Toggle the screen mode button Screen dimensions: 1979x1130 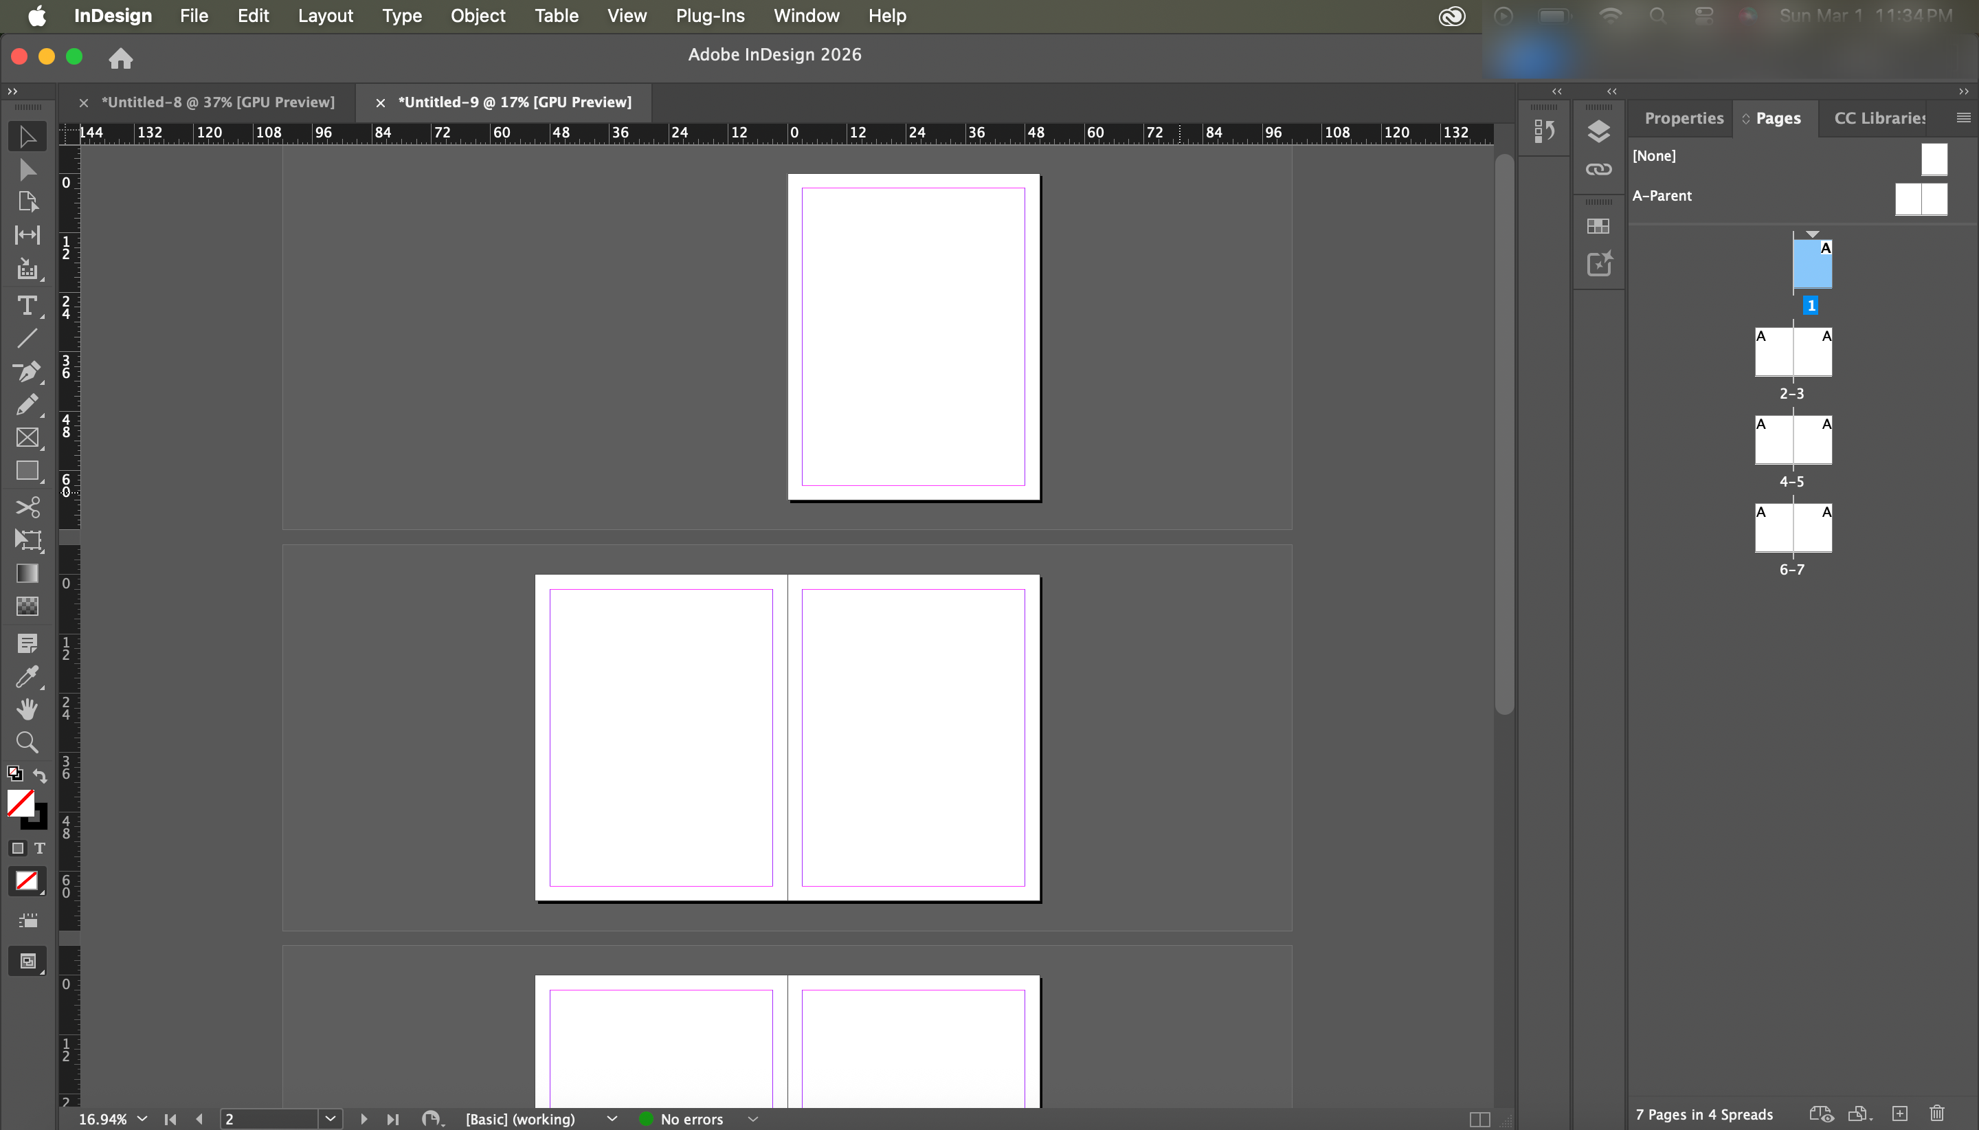coord(27,962)
